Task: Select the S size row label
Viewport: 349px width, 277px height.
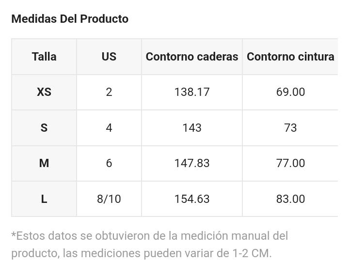Action: [x=44, y=128]
